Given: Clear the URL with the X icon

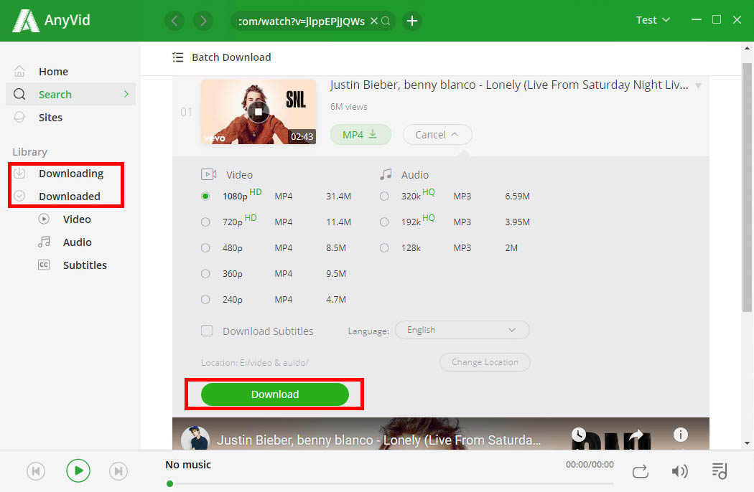Looking at the screenshot, I should click(x=373, y=21).
